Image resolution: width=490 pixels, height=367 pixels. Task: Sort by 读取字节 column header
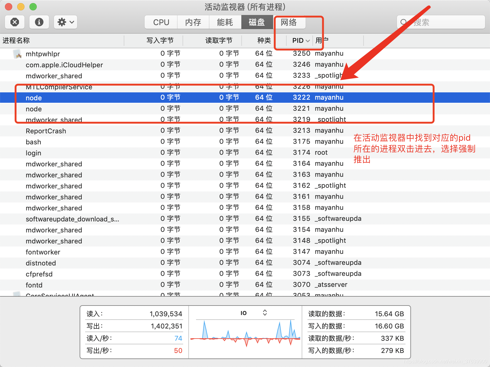click(212, 40)
